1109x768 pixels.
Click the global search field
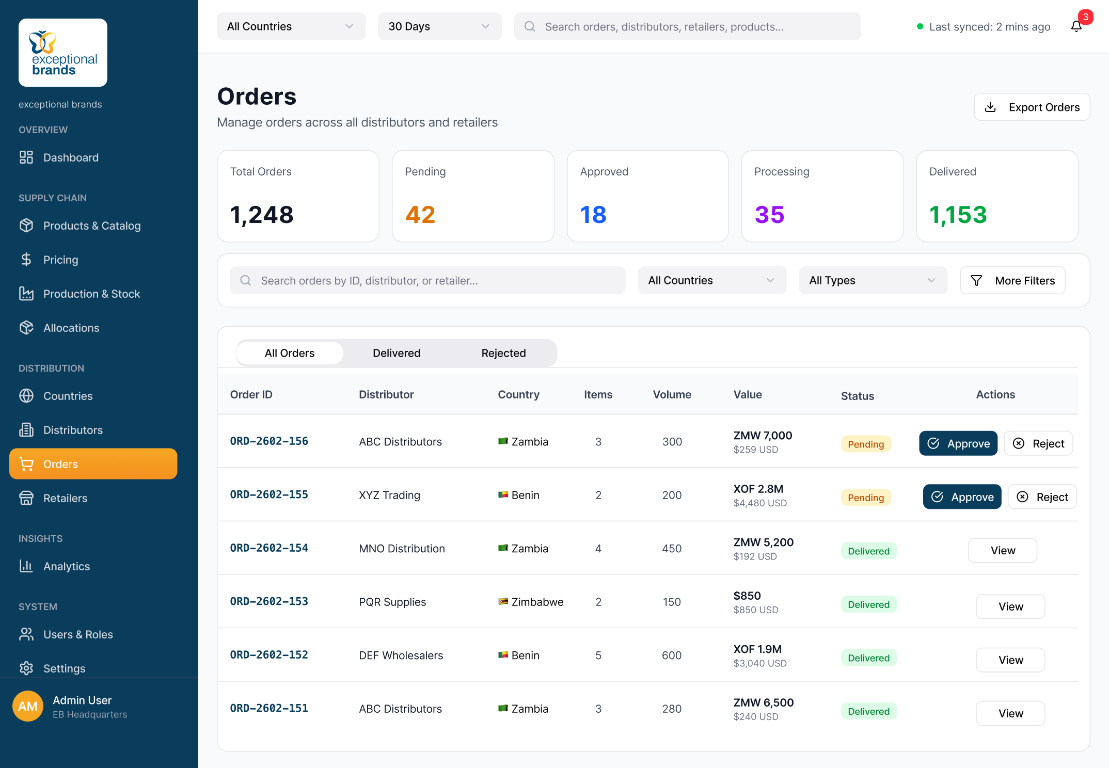tap(687, 26)
